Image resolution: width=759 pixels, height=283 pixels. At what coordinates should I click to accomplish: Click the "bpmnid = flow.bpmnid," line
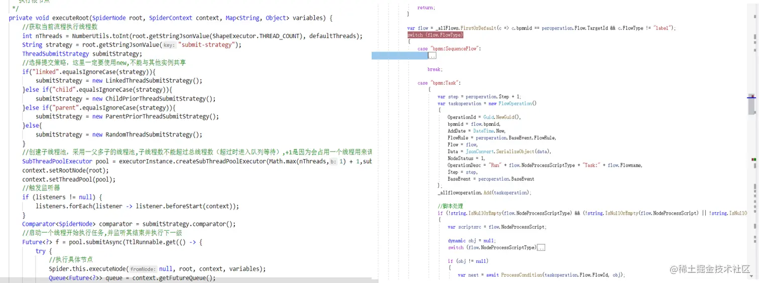point(474,124)
